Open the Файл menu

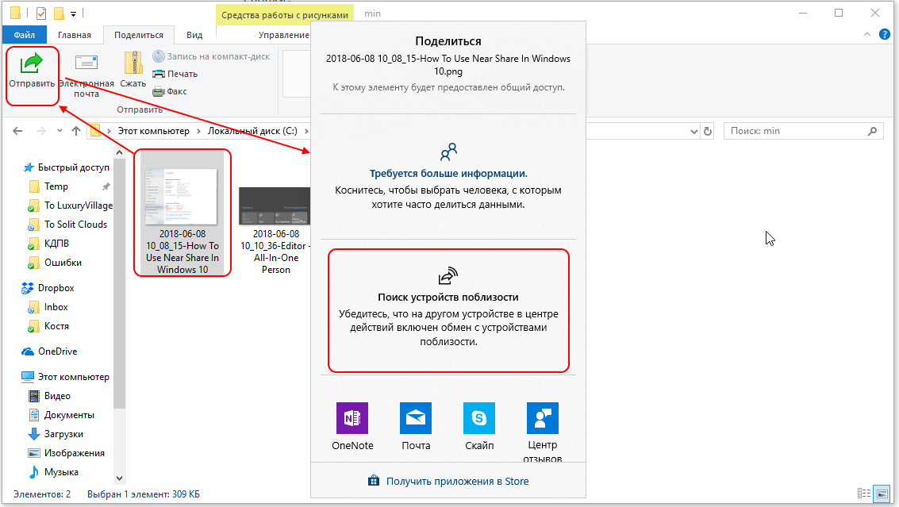pos(24,34)
